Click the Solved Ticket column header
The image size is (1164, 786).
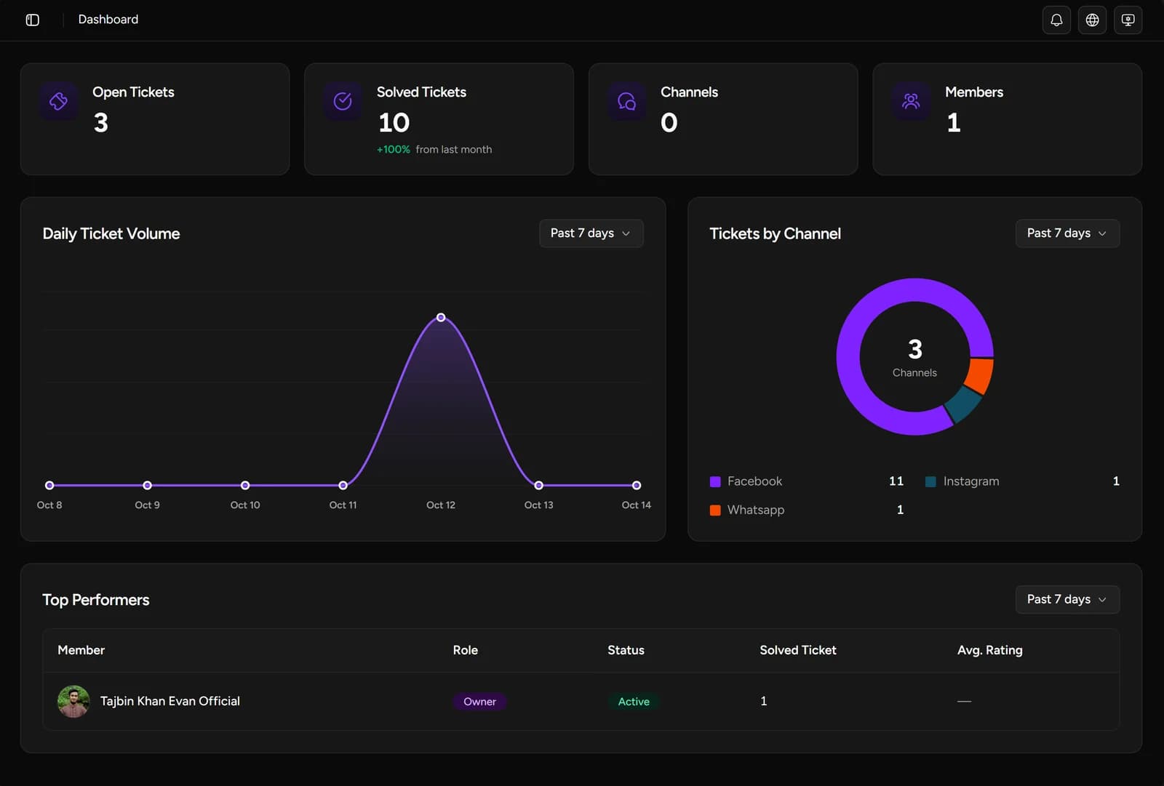point(798,650)
